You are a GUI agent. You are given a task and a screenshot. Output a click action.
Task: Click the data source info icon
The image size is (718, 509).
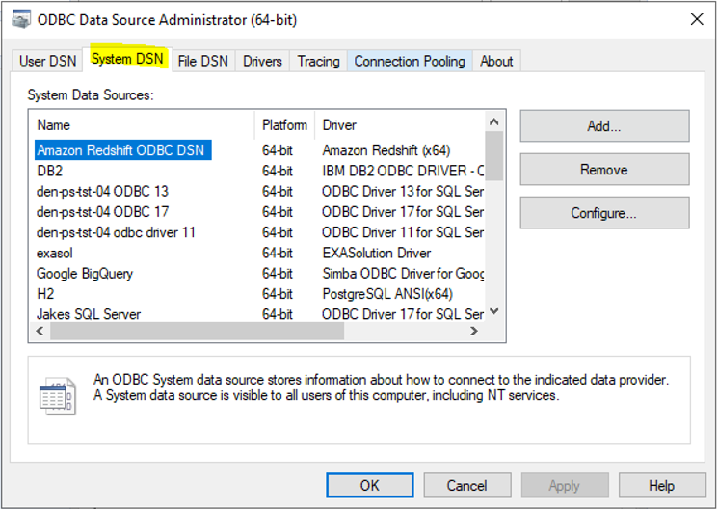tap(57, 396)
